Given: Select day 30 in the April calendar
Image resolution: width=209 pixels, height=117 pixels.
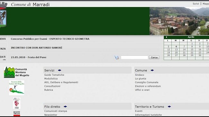Looking at the screenshot, I should click(200, 55).
